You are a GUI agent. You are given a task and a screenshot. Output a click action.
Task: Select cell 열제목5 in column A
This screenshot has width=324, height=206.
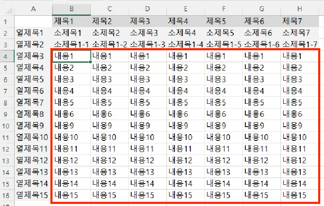[x=33, y=79]
